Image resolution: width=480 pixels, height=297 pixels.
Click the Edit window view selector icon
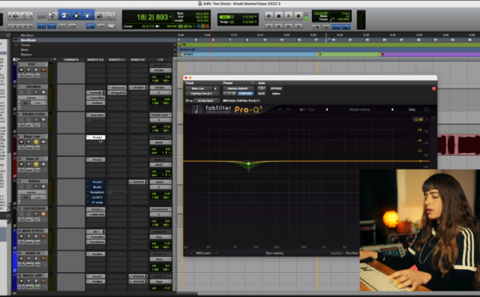click(15, 60)
